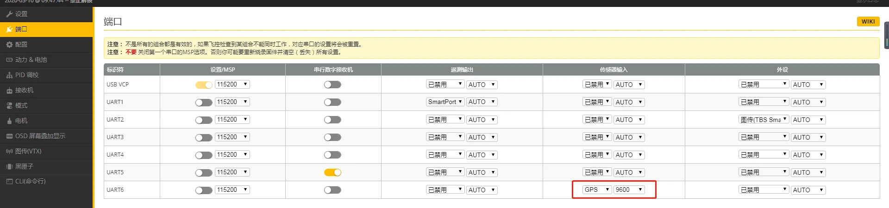Disable serial receiver on UART5
Screen dimensions: 889x208
[x=332, y=172]
